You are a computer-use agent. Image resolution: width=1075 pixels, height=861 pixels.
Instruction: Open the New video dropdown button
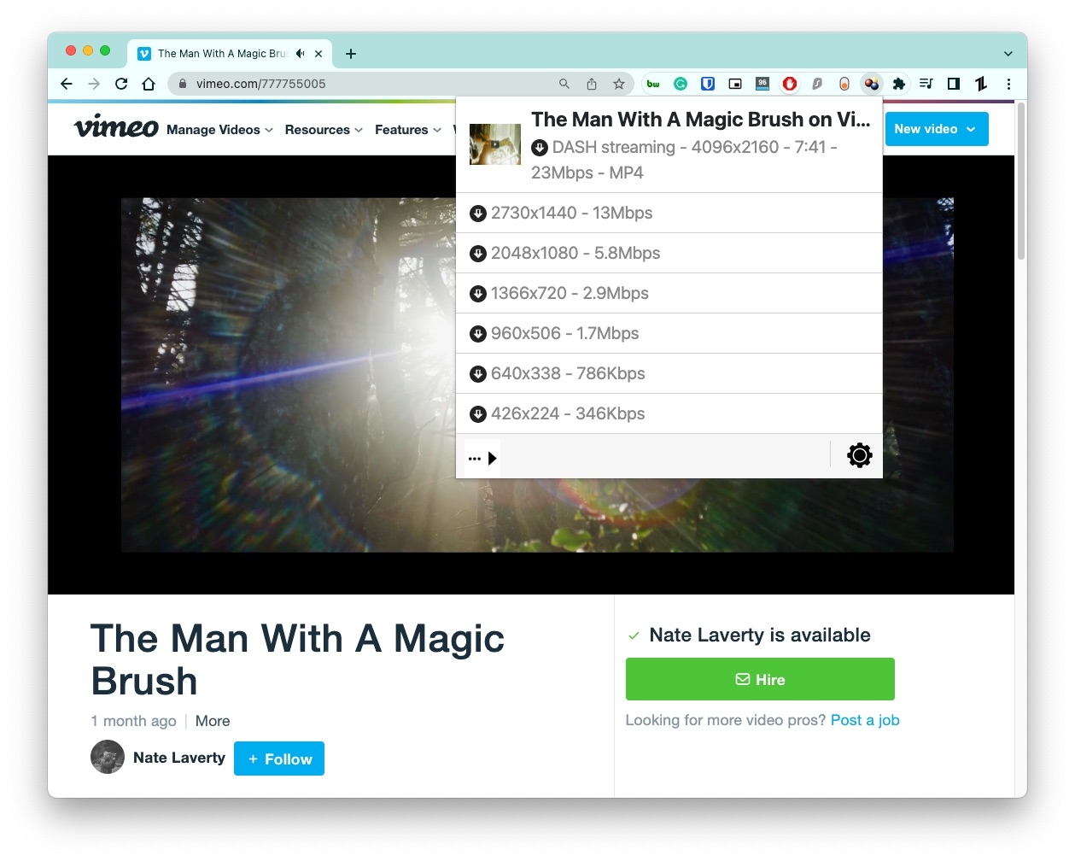pos(937,129)
